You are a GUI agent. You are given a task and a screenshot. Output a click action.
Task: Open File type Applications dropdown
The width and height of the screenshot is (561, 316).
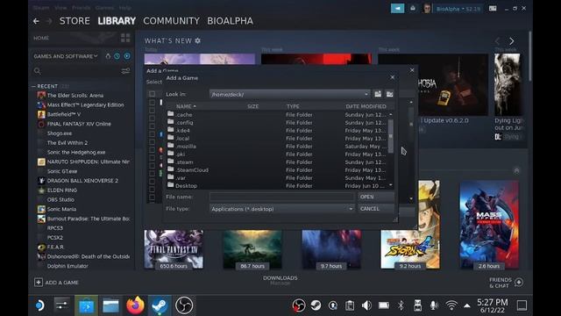[351, 209]
